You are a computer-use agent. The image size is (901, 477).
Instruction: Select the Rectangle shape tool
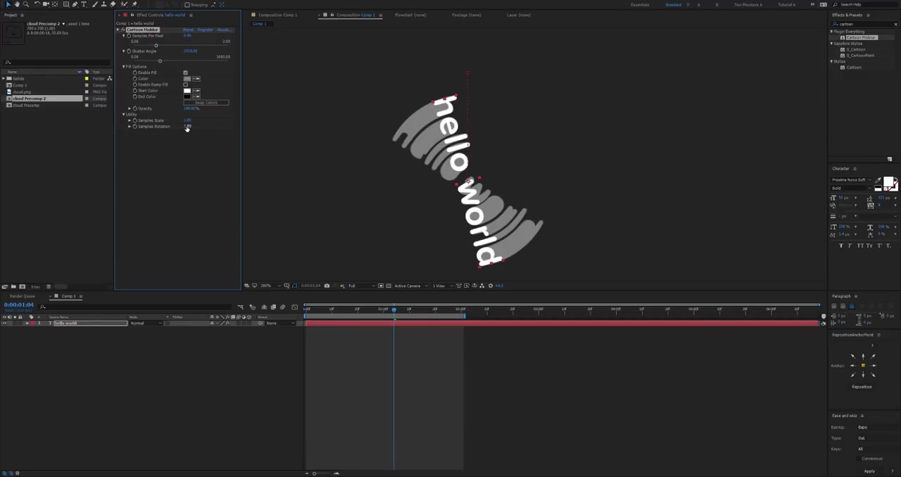[65, 4]
